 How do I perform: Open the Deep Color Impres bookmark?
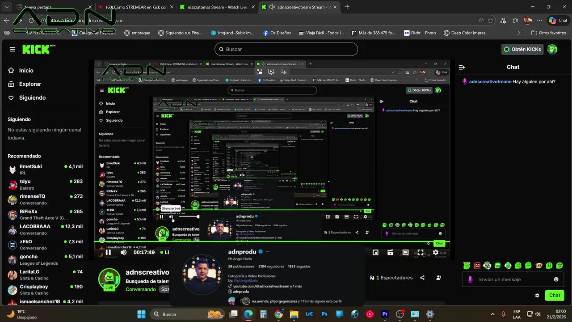tap(465, 33)
